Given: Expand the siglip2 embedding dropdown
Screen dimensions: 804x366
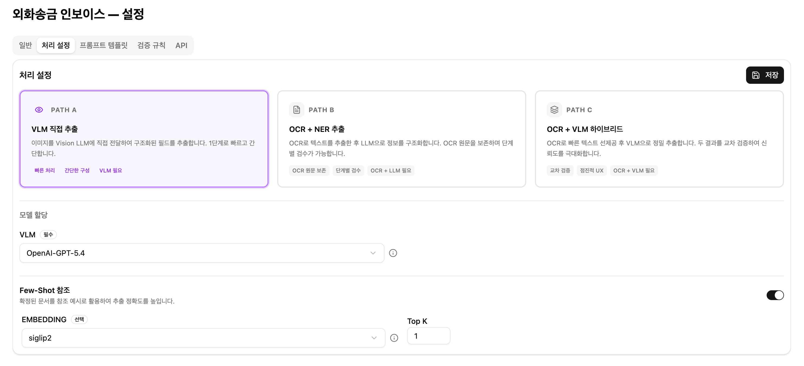Looking at the screenshot, I should [203, 338].
